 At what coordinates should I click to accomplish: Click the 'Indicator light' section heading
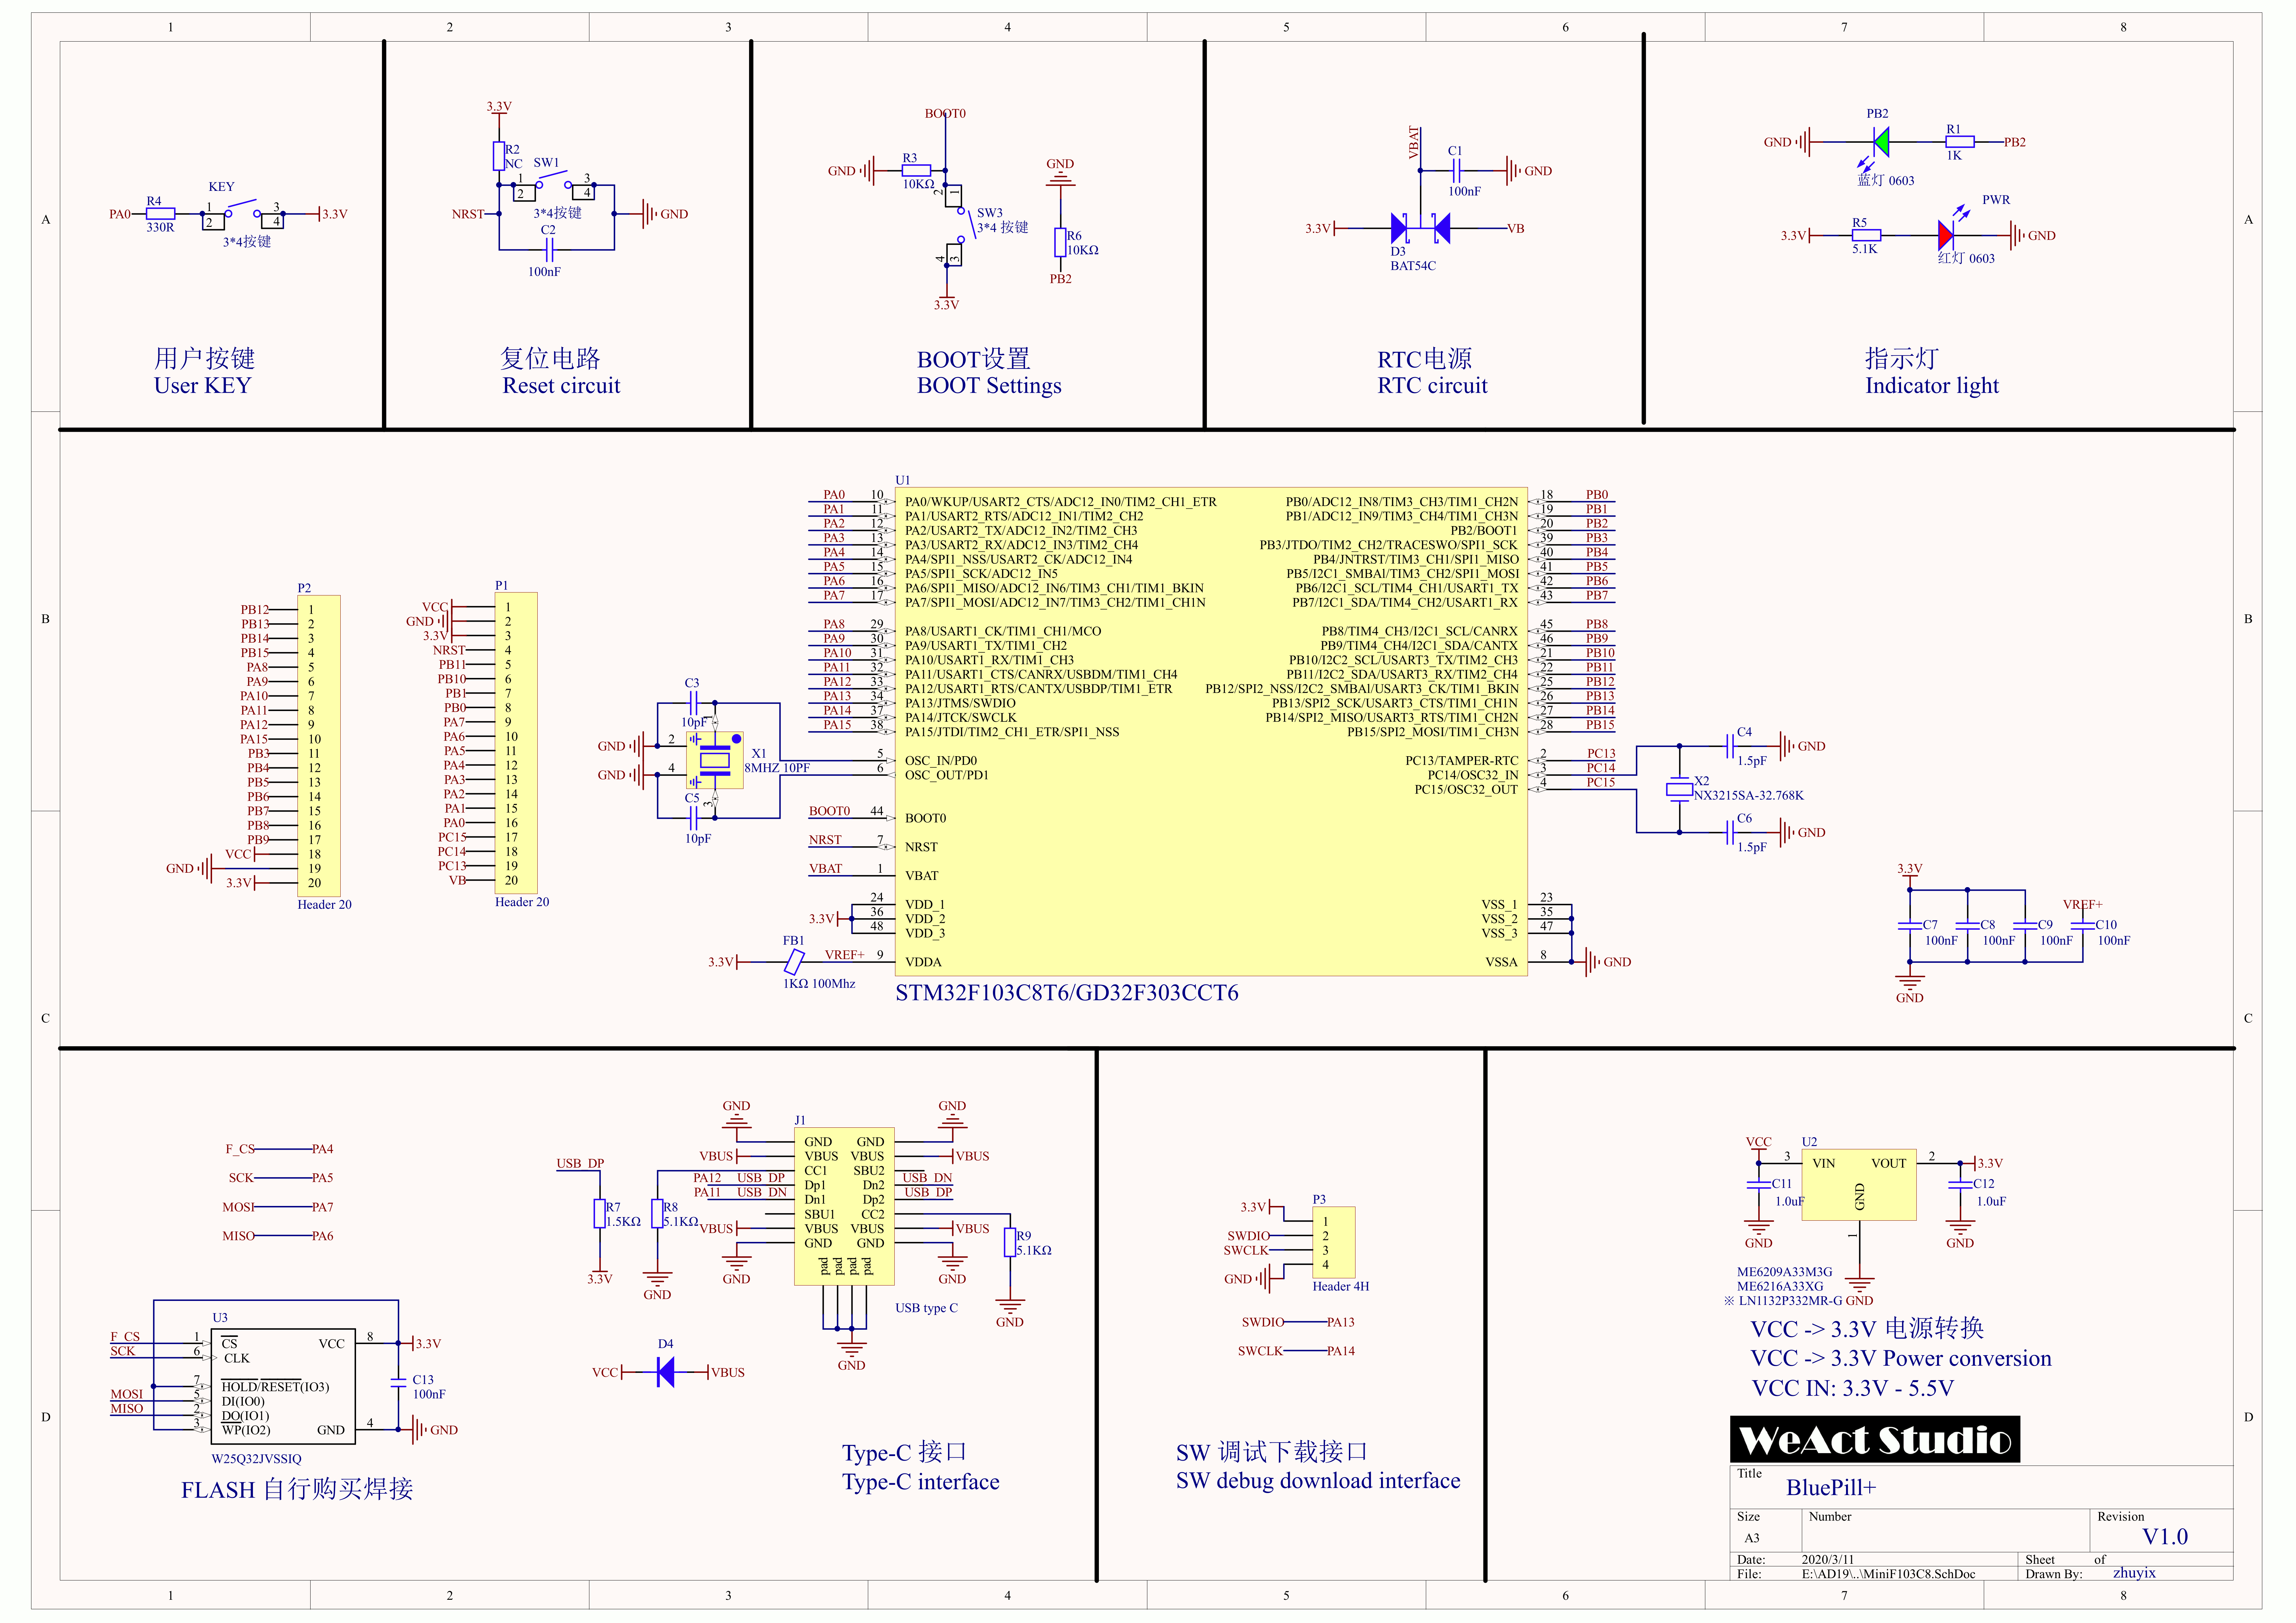(1932, 386)
